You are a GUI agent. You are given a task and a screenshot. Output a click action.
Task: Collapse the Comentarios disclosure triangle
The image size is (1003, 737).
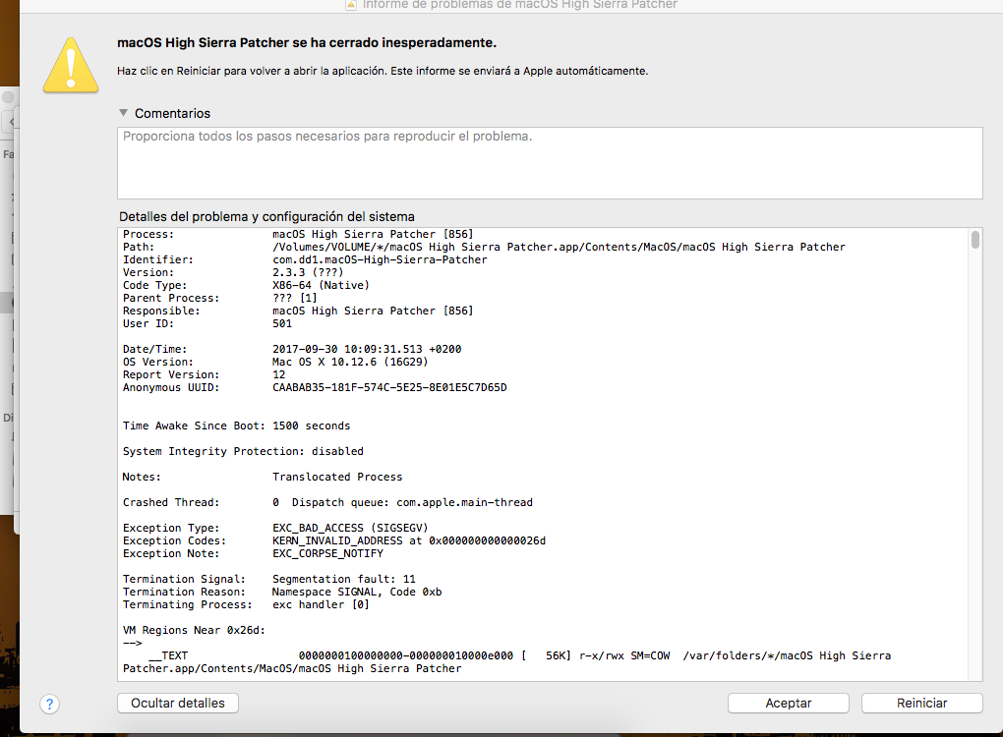point(124,112)
